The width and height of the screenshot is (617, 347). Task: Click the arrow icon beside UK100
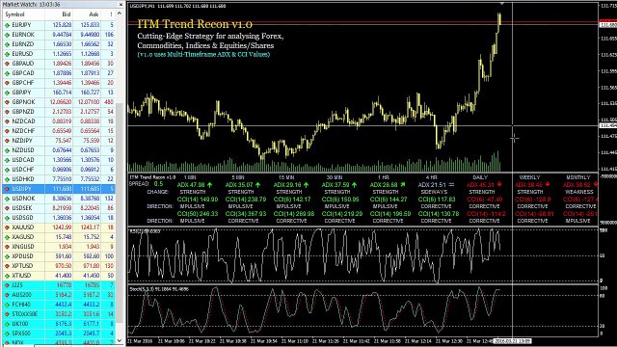click(7, 324)
